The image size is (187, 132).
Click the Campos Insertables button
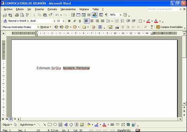coord(169,27)
